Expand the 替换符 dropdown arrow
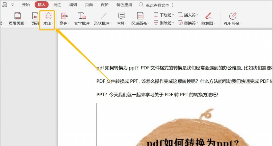 coord(198,23)
